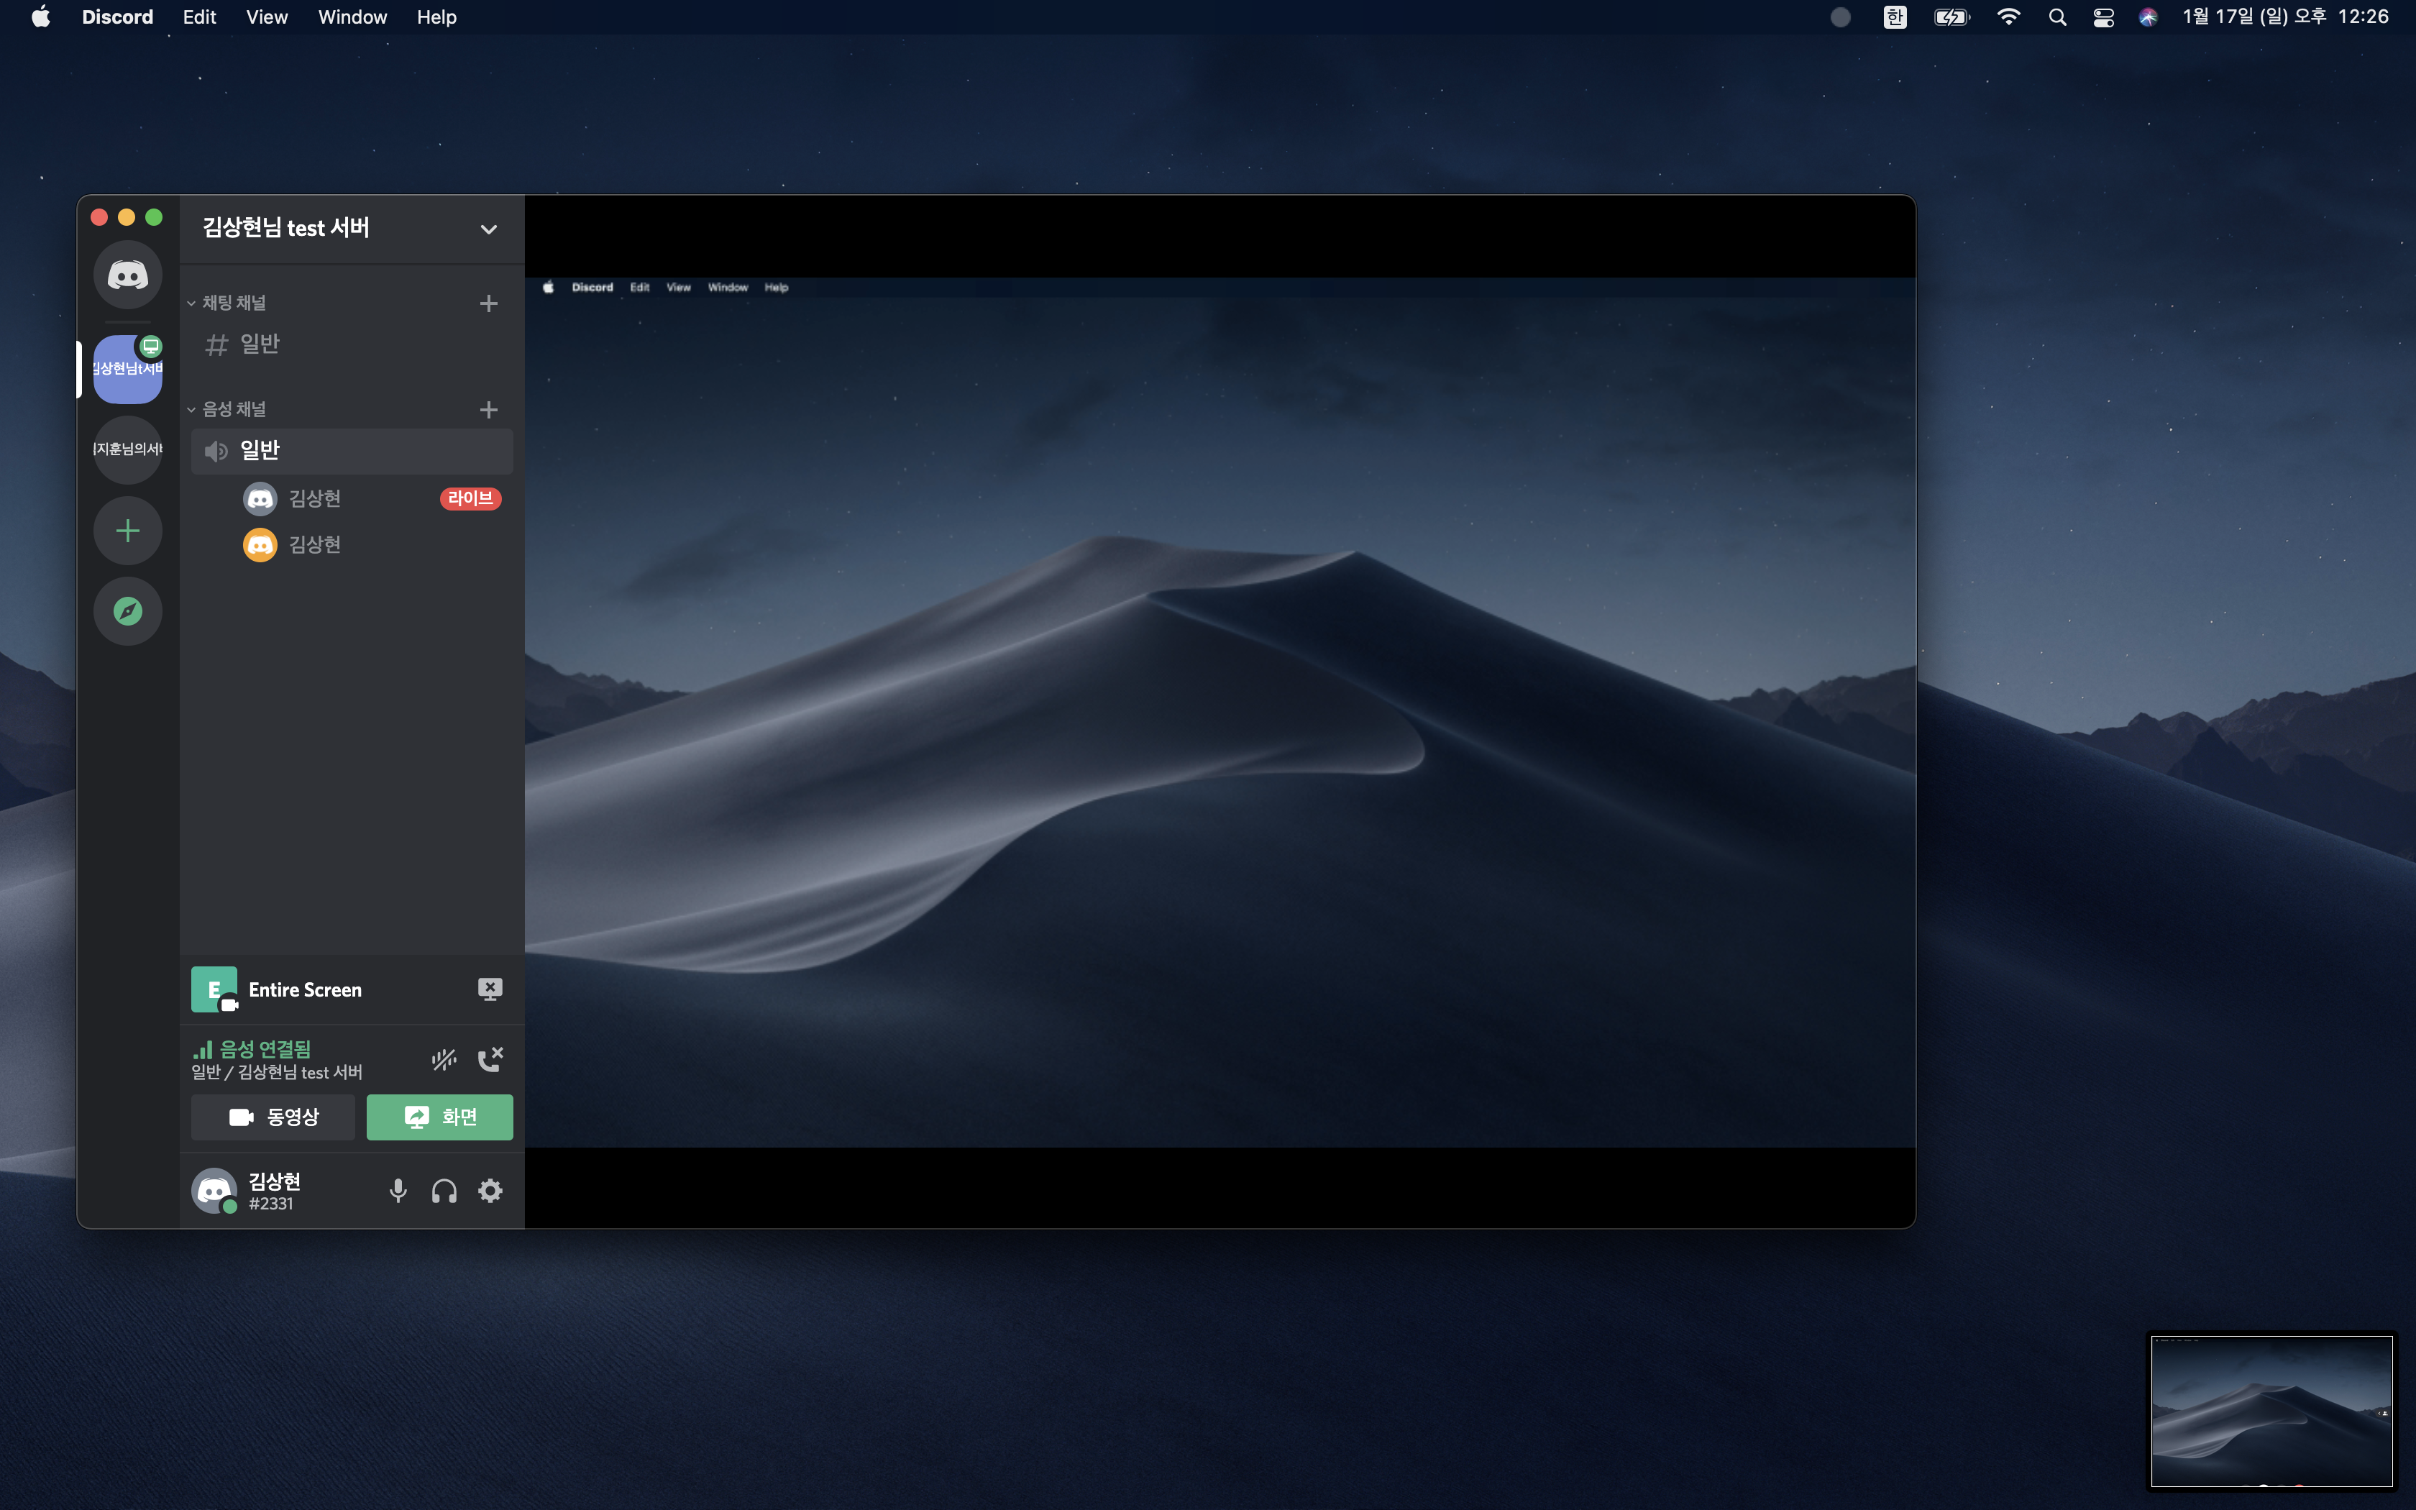Select the 일반 voice channel
The width and height of the screenshot is (2416, 1510).
tap(352, 450)
